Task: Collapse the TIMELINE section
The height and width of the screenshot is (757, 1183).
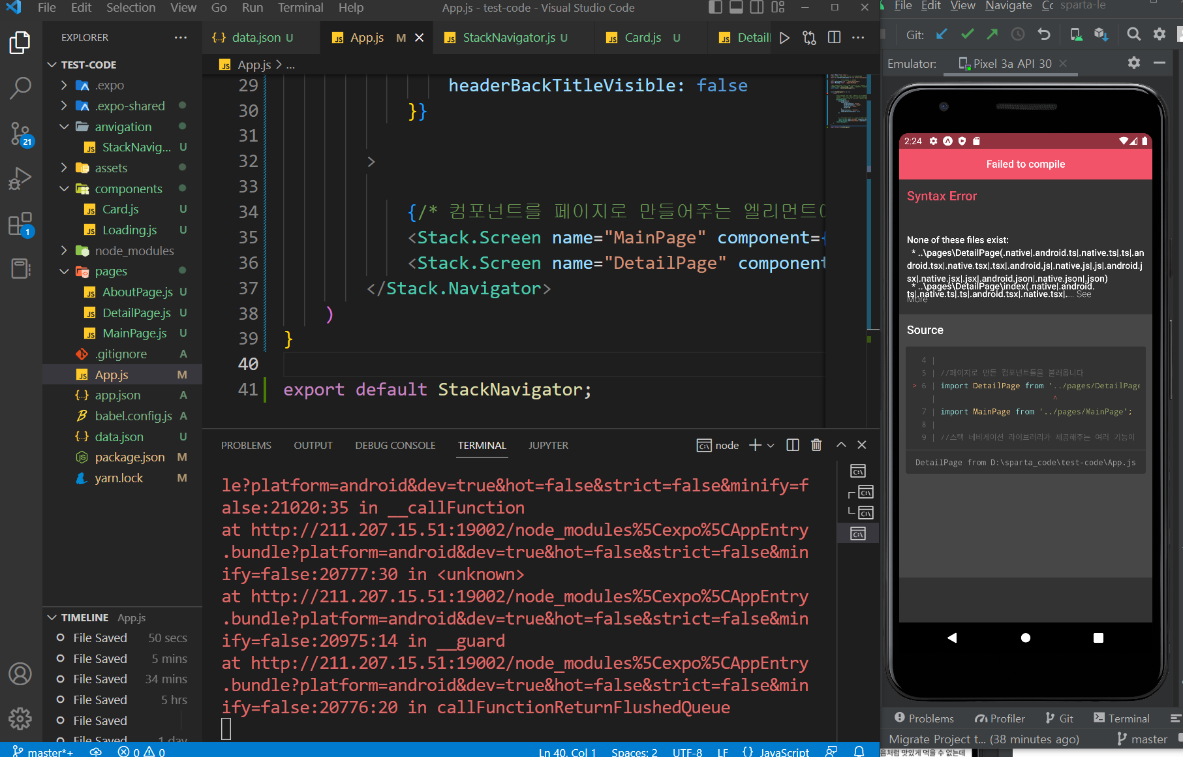Action: click(52, 617)
